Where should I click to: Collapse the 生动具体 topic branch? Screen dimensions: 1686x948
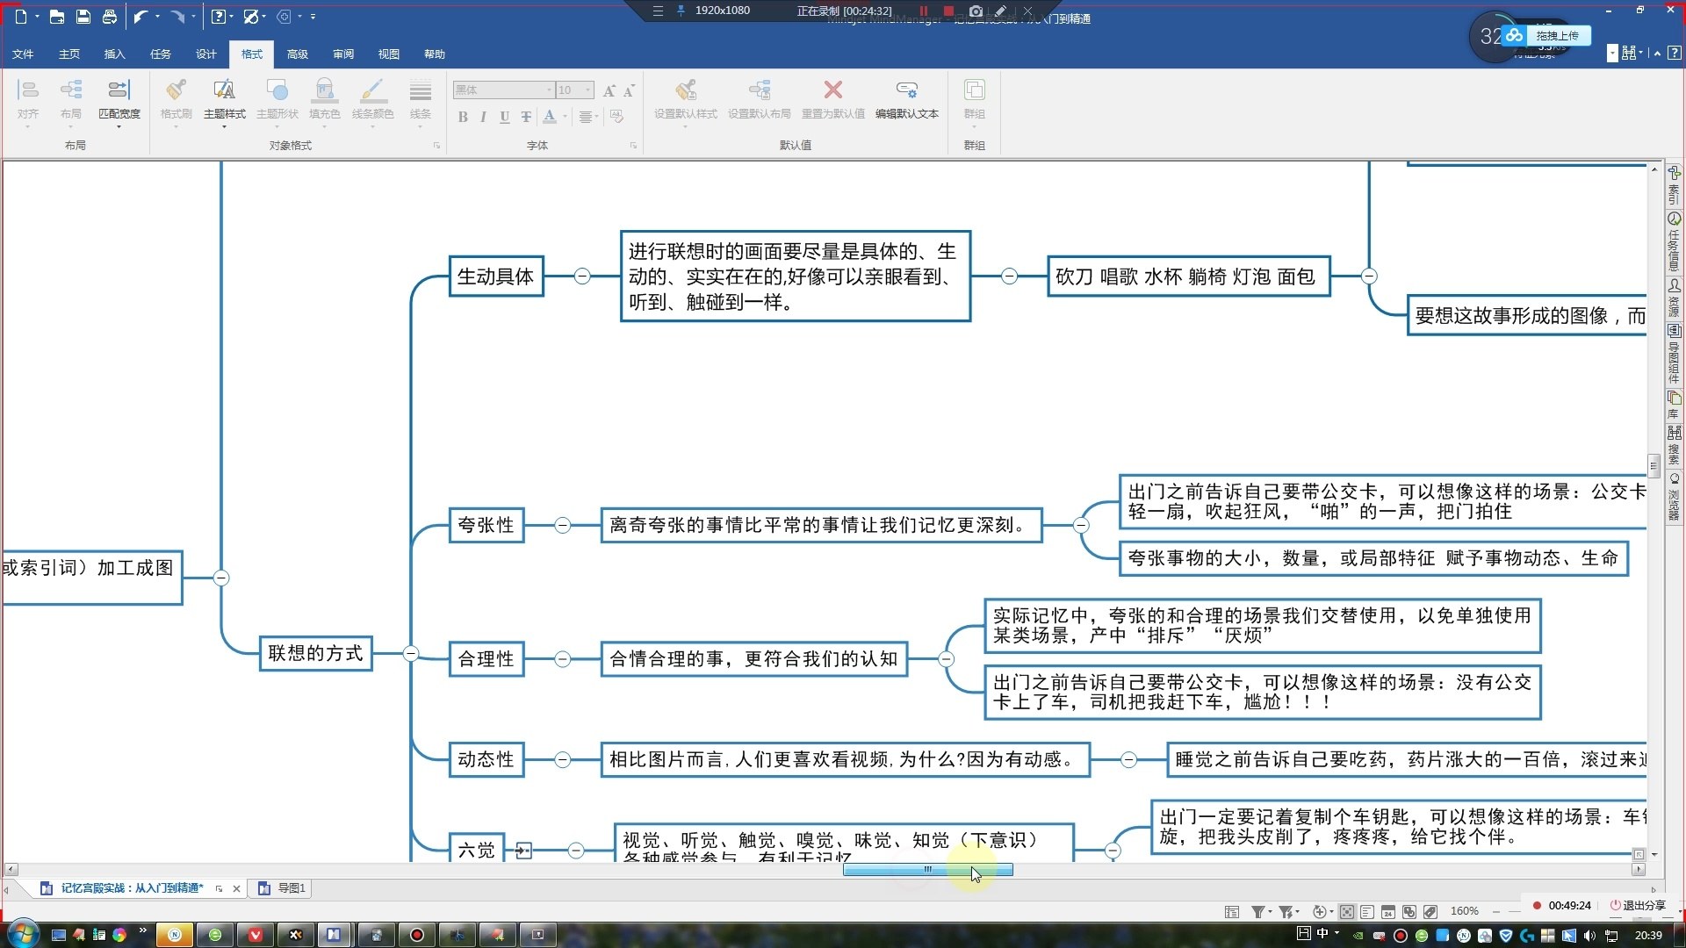(x=581, y=276)
